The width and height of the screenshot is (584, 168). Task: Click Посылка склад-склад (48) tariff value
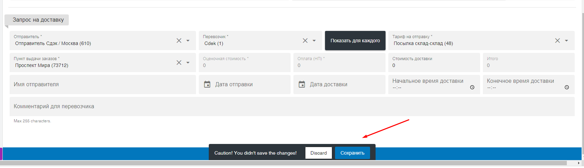[423, 43]
